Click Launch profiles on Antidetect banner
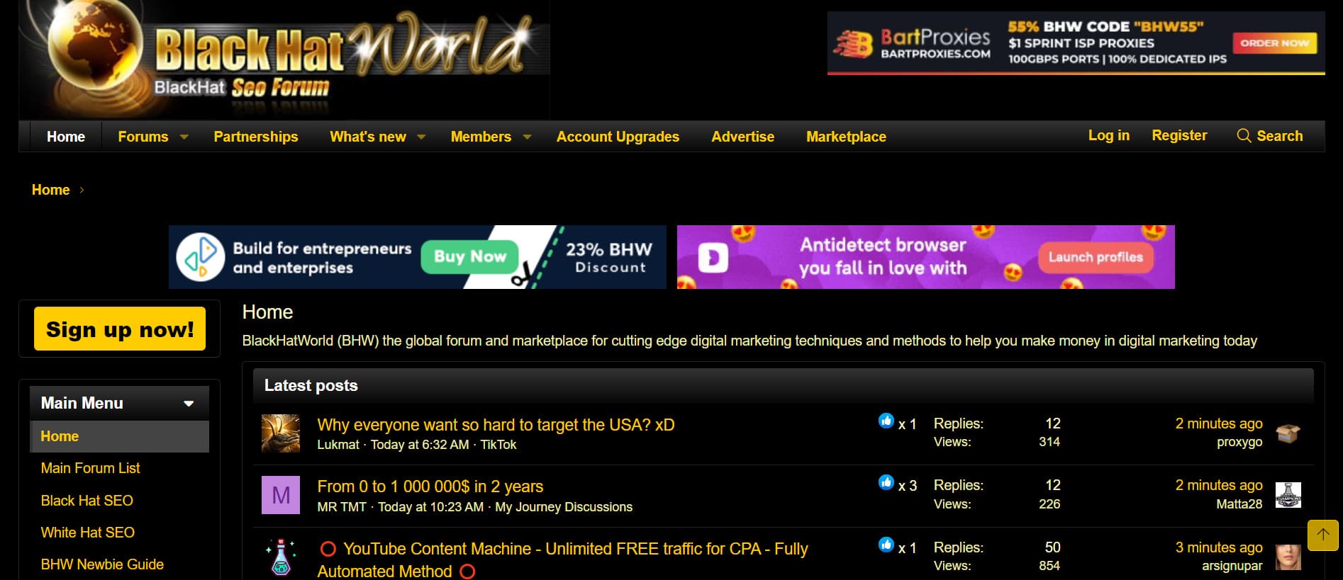The height and width of the screenshot is (580, 1343). pos(1096,257)
